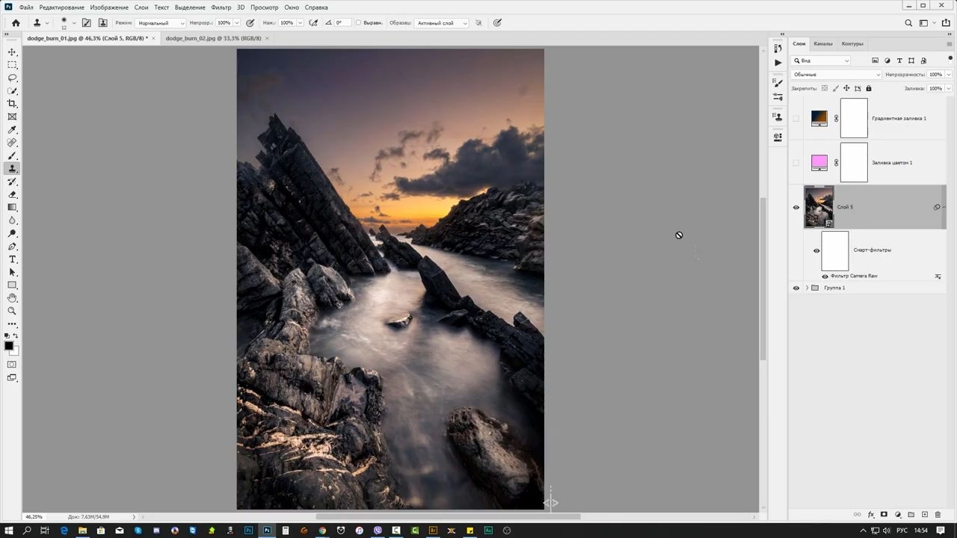Switch to the Каналы tab
The image size is (957, 538).
(x=823, y=43)
